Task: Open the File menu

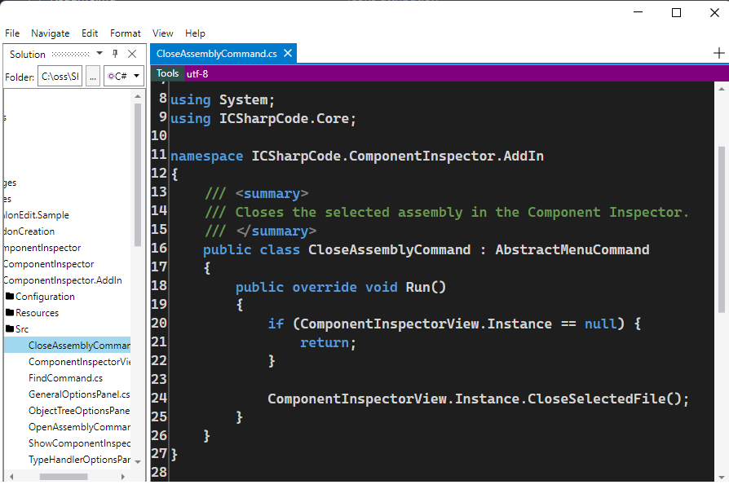Action: coord(12,33)
